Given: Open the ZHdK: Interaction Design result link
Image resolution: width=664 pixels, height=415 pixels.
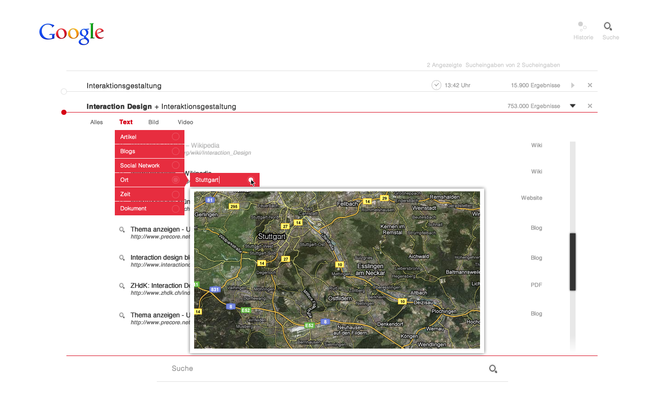Looking at the screenshot, I should pos(160,285).
